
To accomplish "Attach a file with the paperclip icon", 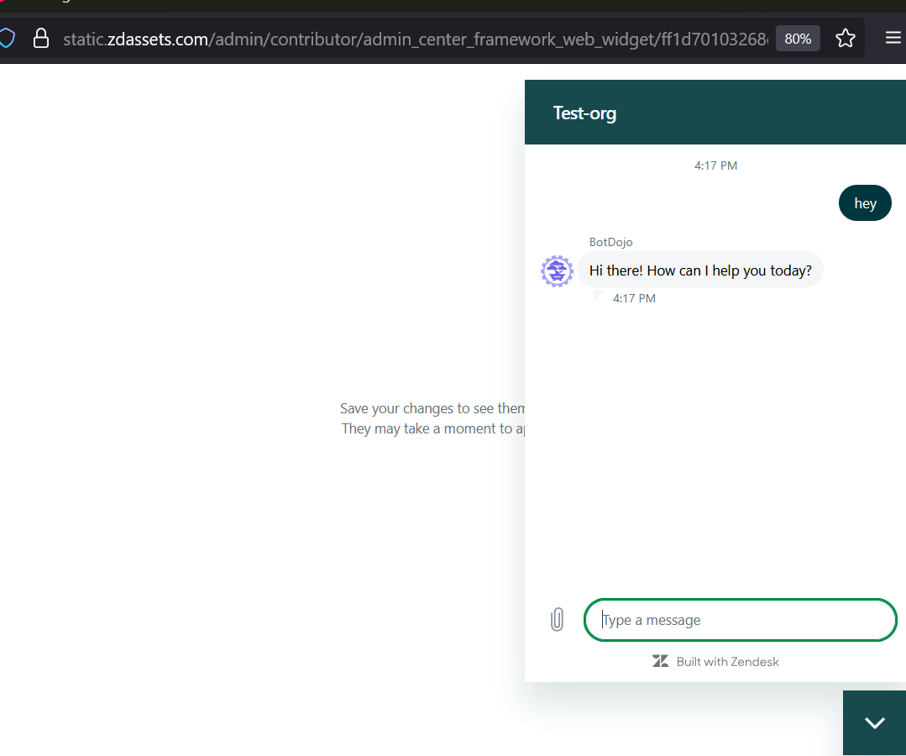I will point(557,620).
